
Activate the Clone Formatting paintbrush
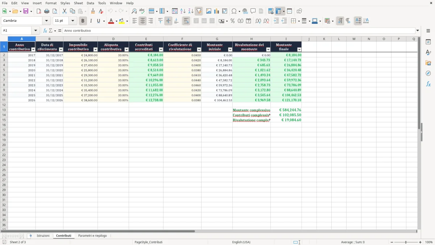[x=93, y=11]
